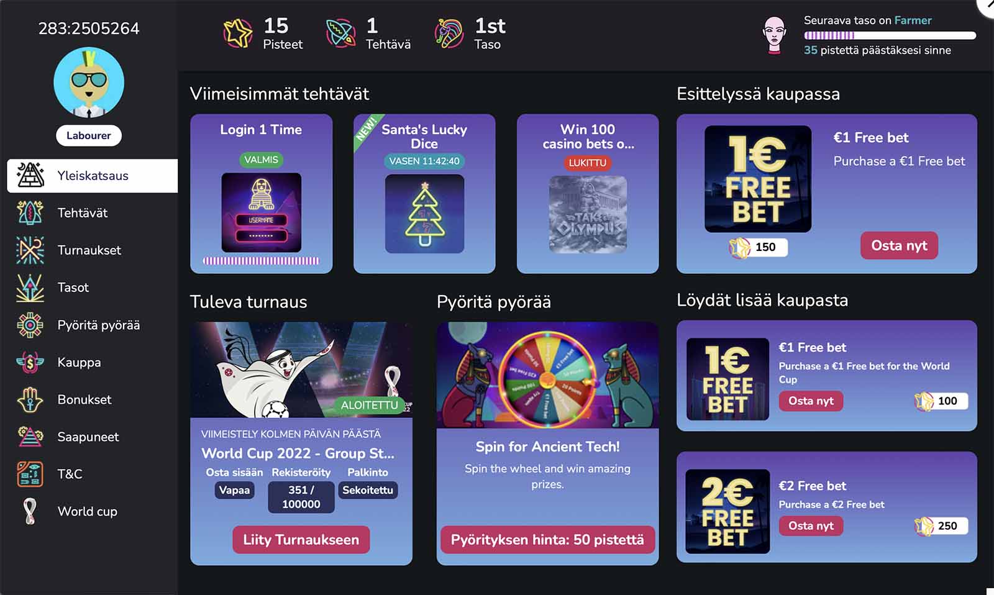This screenshot has width=994, height=595.
Task: Click Pyörityksen hinta: 50 pistettä button
Action: (547, 540)
